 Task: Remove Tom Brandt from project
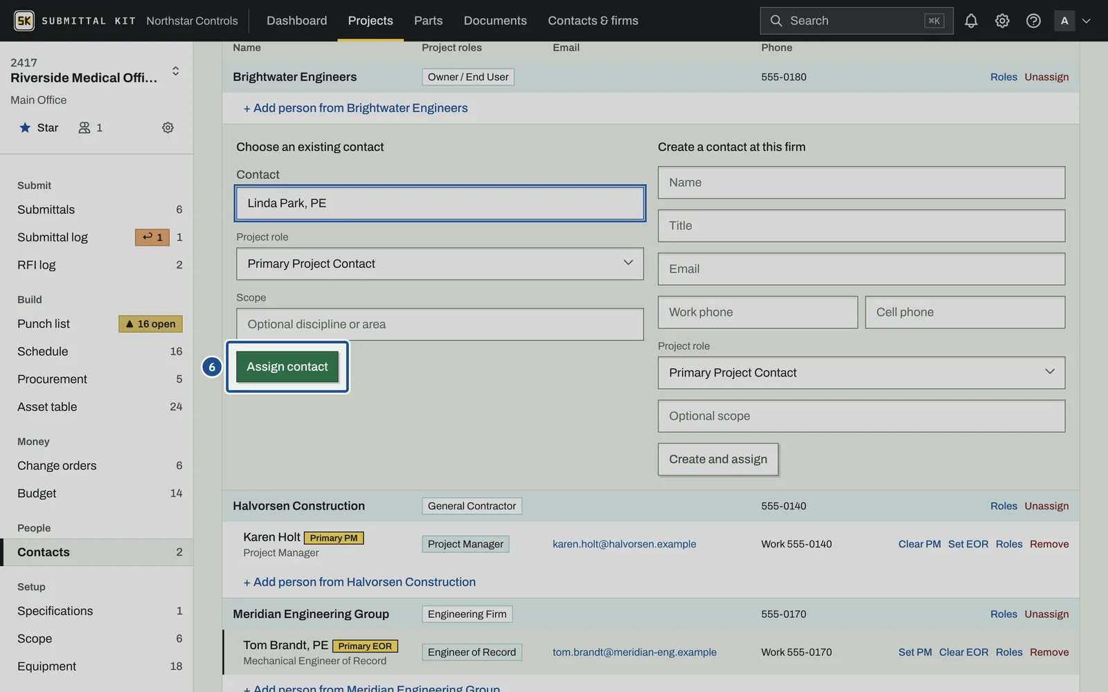1049,652
